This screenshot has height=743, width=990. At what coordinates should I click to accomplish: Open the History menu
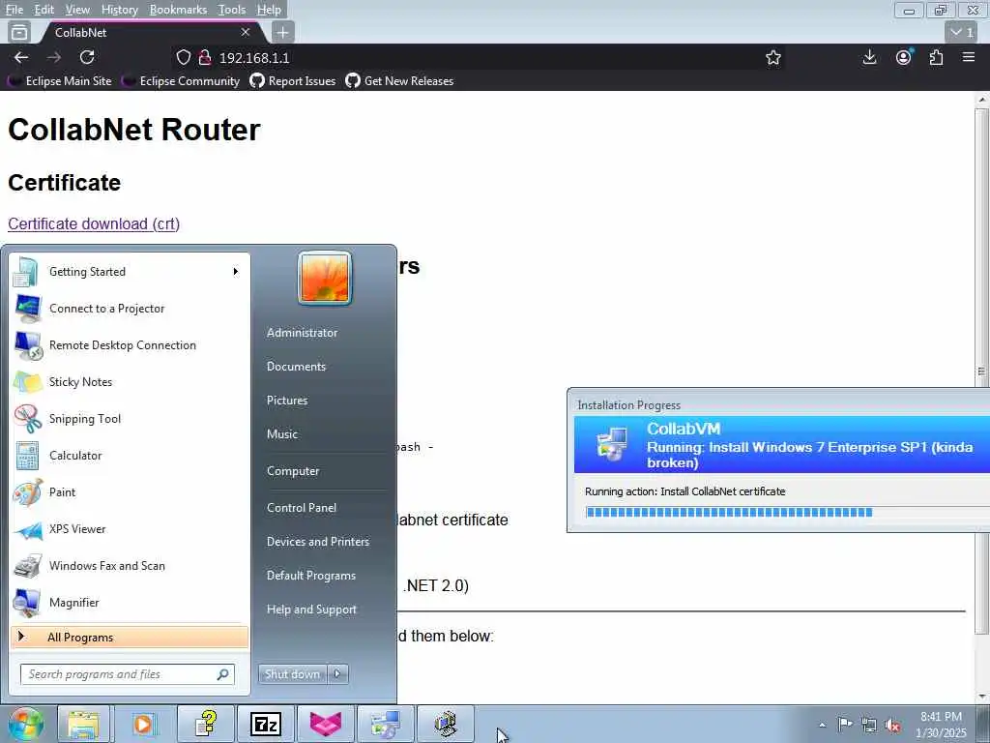pyautogui.click(x=119, y=10)
